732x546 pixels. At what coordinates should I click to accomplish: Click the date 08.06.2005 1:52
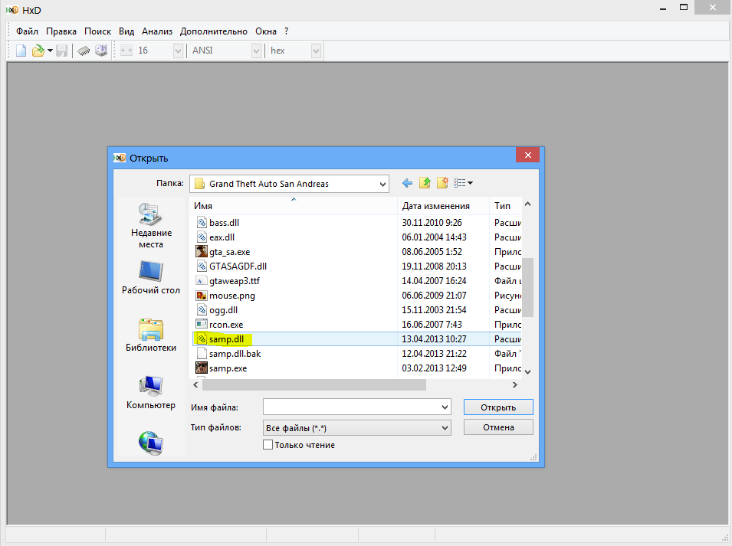(432, 252)
